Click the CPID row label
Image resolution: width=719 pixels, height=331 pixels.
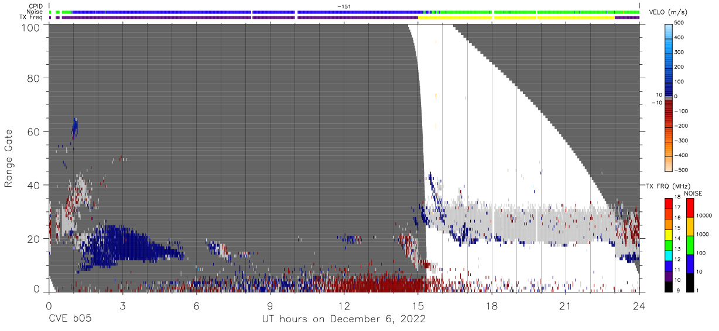[x=35, y=6]
